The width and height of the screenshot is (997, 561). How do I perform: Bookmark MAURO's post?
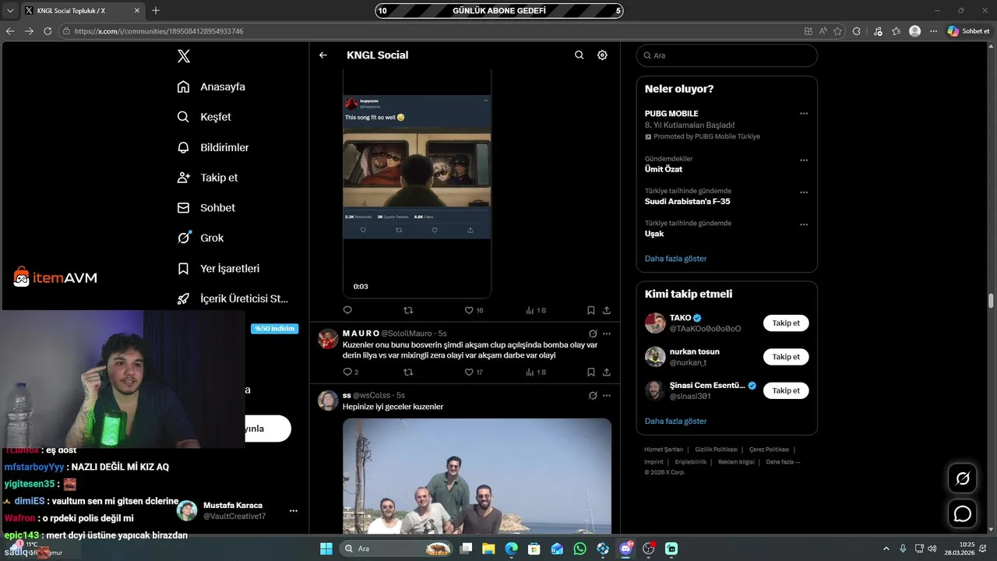click(591, 372)
